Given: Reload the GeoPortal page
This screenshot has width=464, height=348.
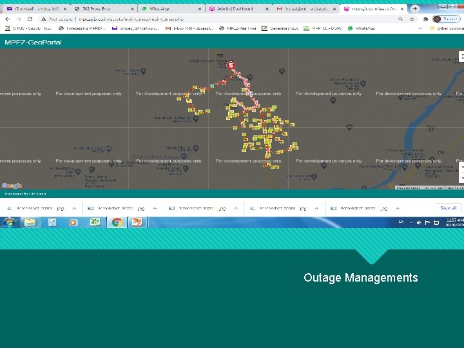Looking at the screenshot, I should [x=30, y=19].
